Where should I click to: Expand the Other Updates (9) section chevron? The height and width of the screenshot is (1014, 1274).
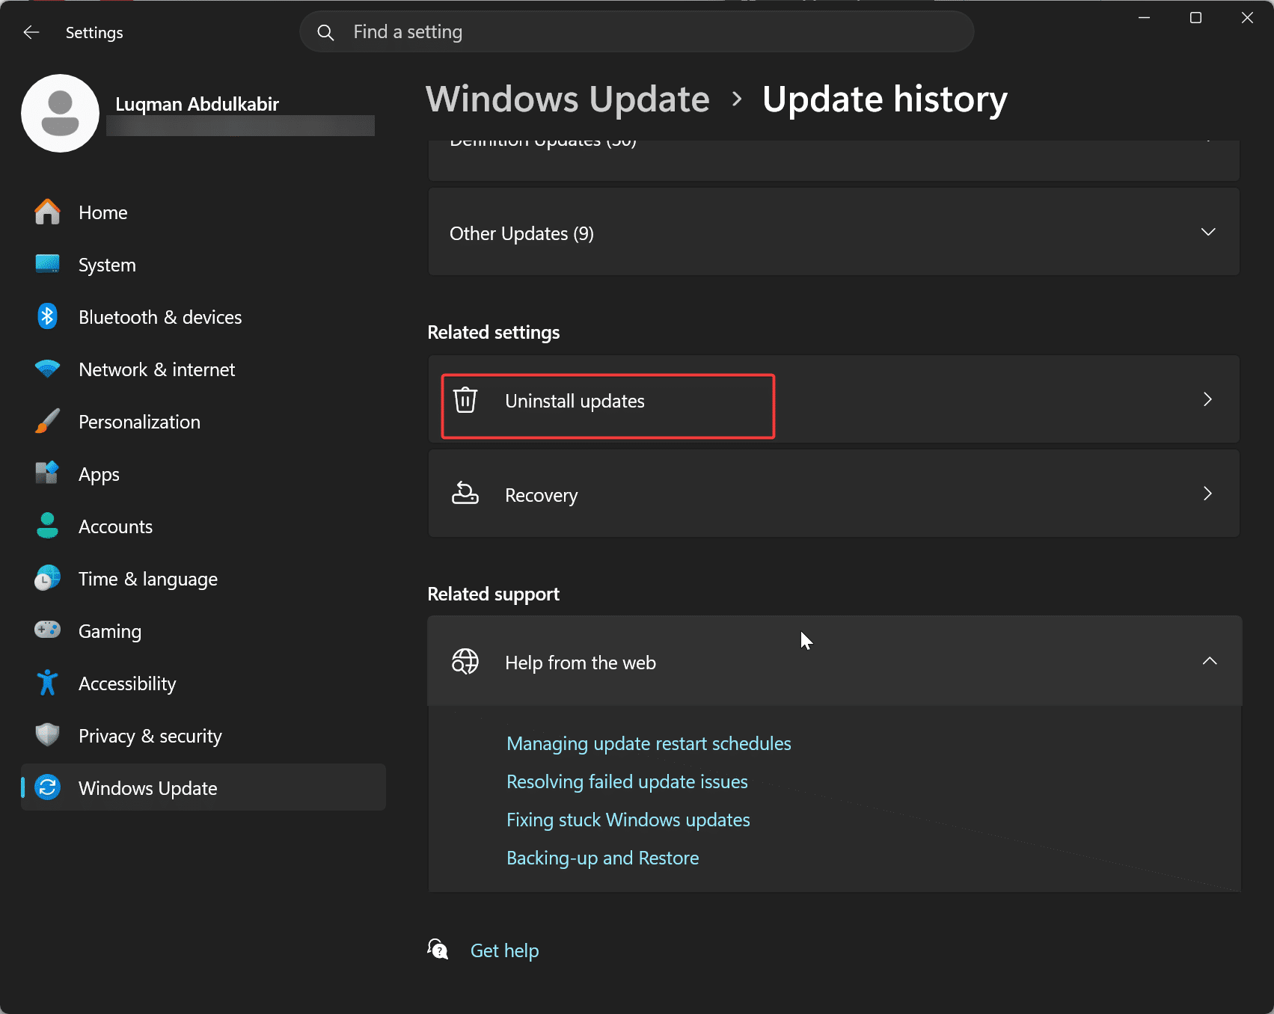pos(1208,232)
